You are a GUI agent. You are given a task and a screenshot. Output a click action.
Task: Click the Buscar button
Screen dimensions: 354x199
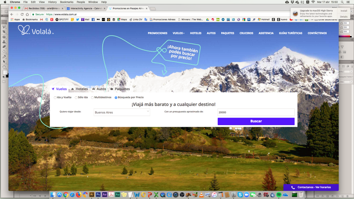pyautogui.click(x=256, y=121)
